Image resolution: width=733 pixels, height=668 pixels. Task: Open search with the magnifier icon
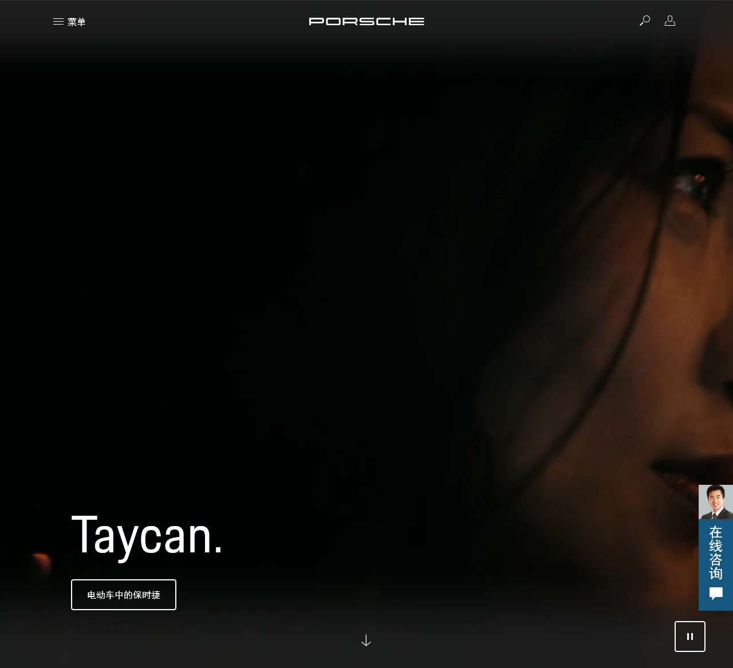click(x=645, y=21)
